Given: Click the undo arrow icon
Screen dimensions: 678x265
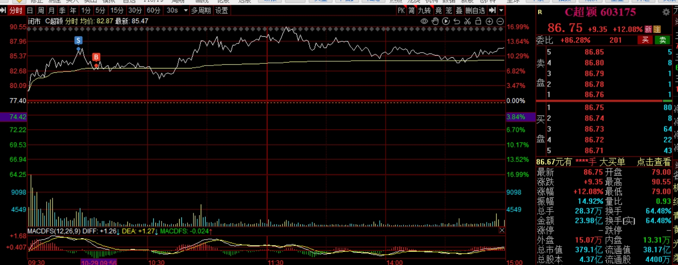Looking at the screenshot, I should (x=457, y=21).
